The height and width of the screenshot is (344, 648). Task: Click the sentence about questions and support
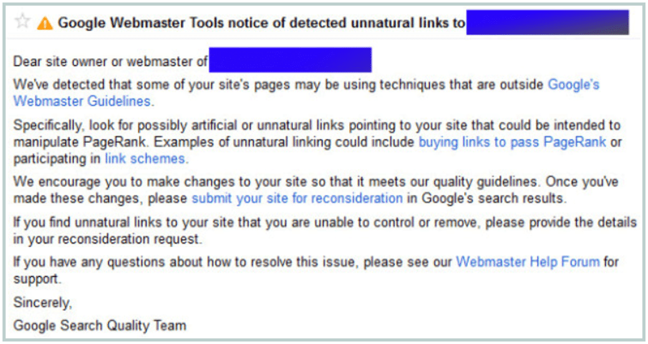tap(316, 270)
